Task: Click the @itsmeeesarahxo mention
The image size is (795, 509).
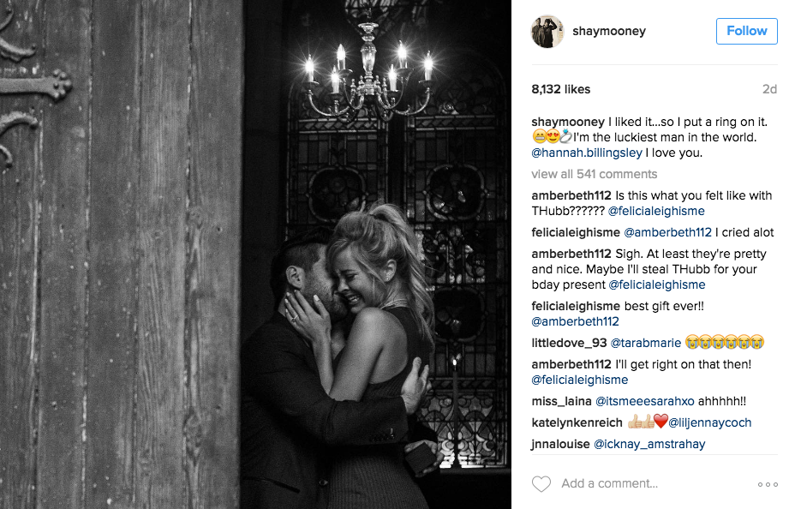Action: point(644,401)
